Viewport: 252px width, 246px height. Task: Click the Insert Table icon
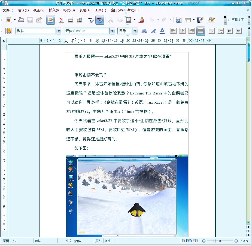pos(187,20)
